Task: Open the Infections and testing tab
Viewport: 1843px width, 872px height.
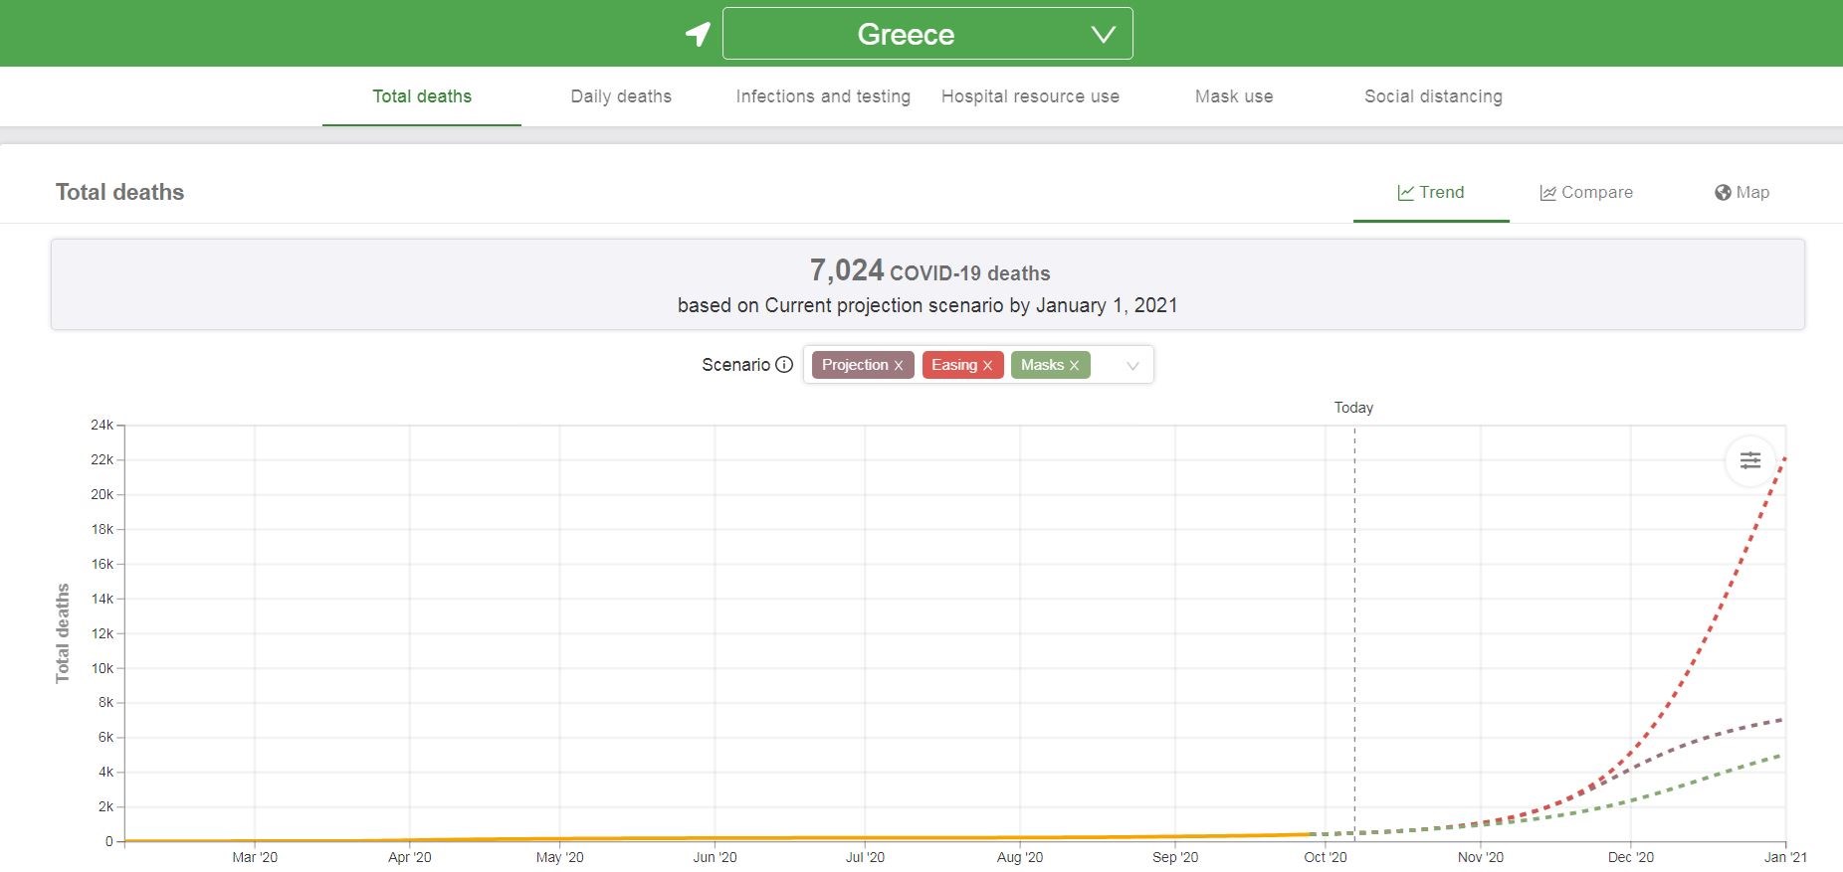Action: pos(823,96)
